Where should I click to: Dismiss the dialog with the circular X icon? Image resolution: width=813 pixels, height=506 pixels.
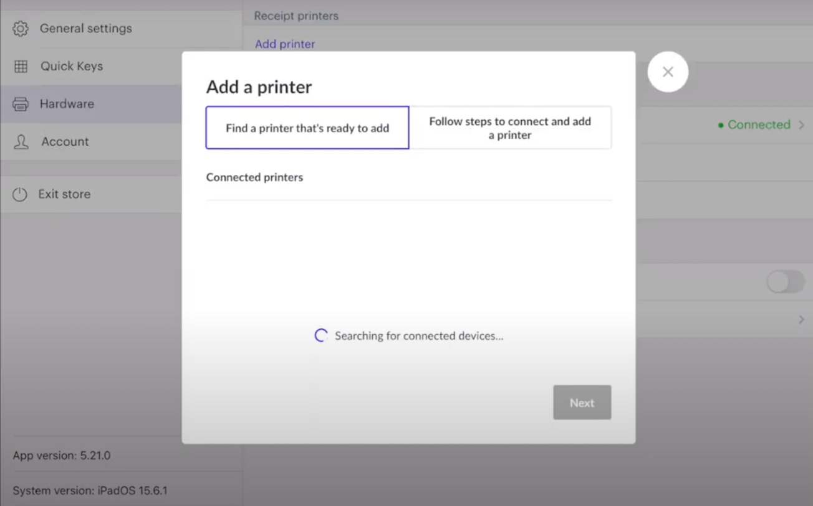pyautogui.click(x=668, y=72)
